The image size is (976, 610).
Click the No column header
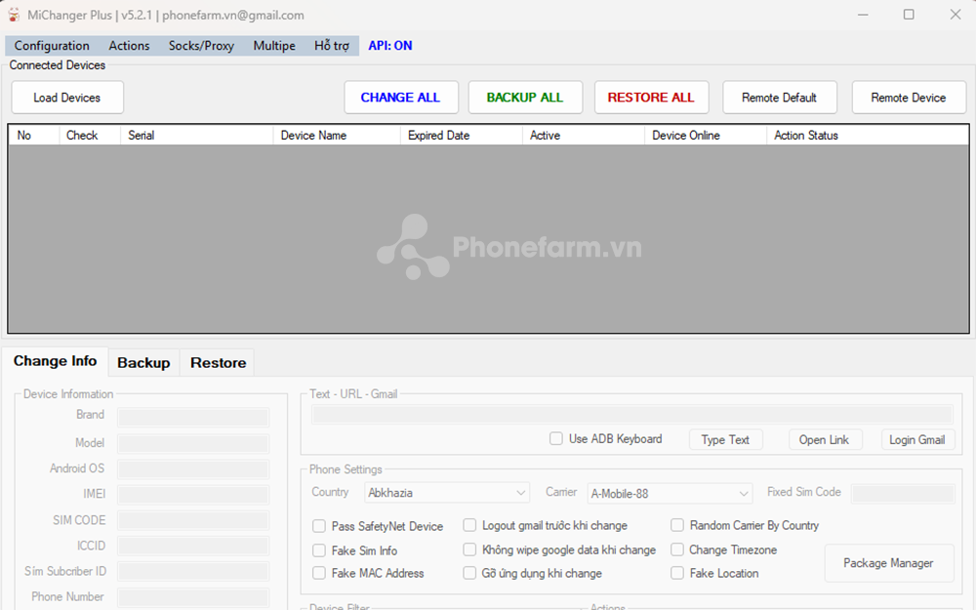33,135
